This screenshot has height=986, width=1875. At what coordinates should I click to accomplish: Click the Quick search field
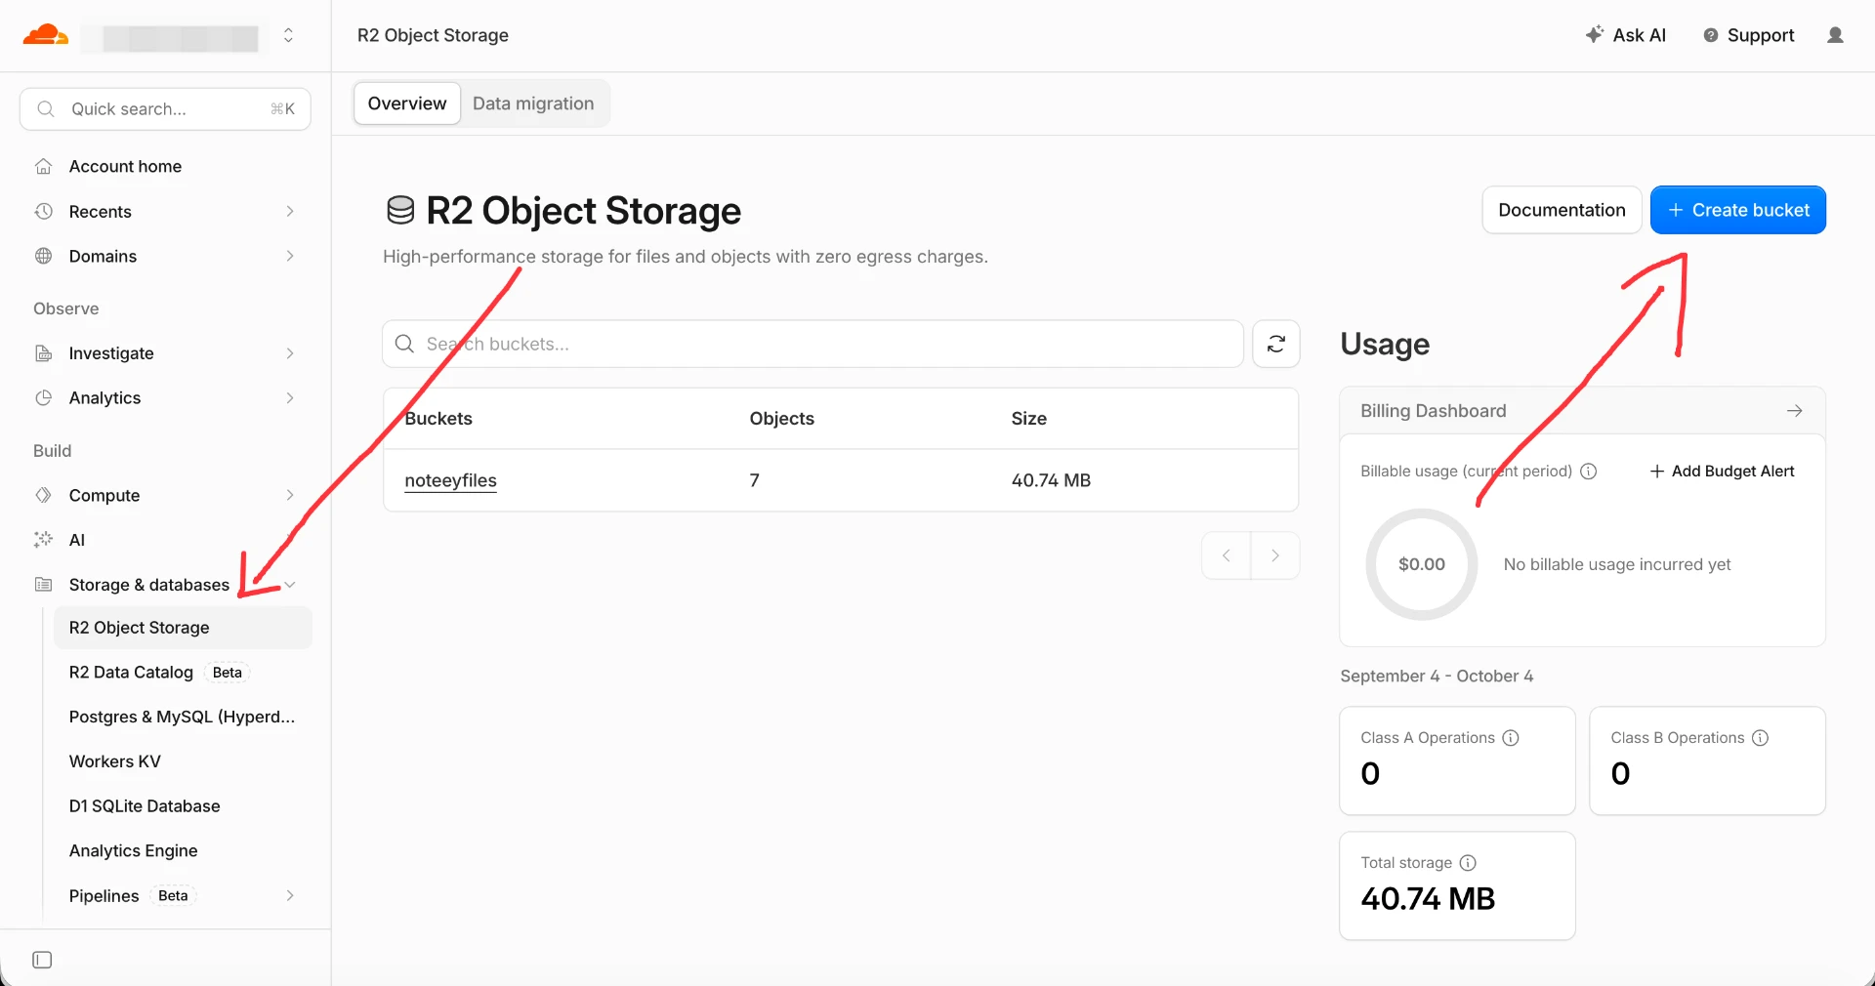click(x=165, y=109)
